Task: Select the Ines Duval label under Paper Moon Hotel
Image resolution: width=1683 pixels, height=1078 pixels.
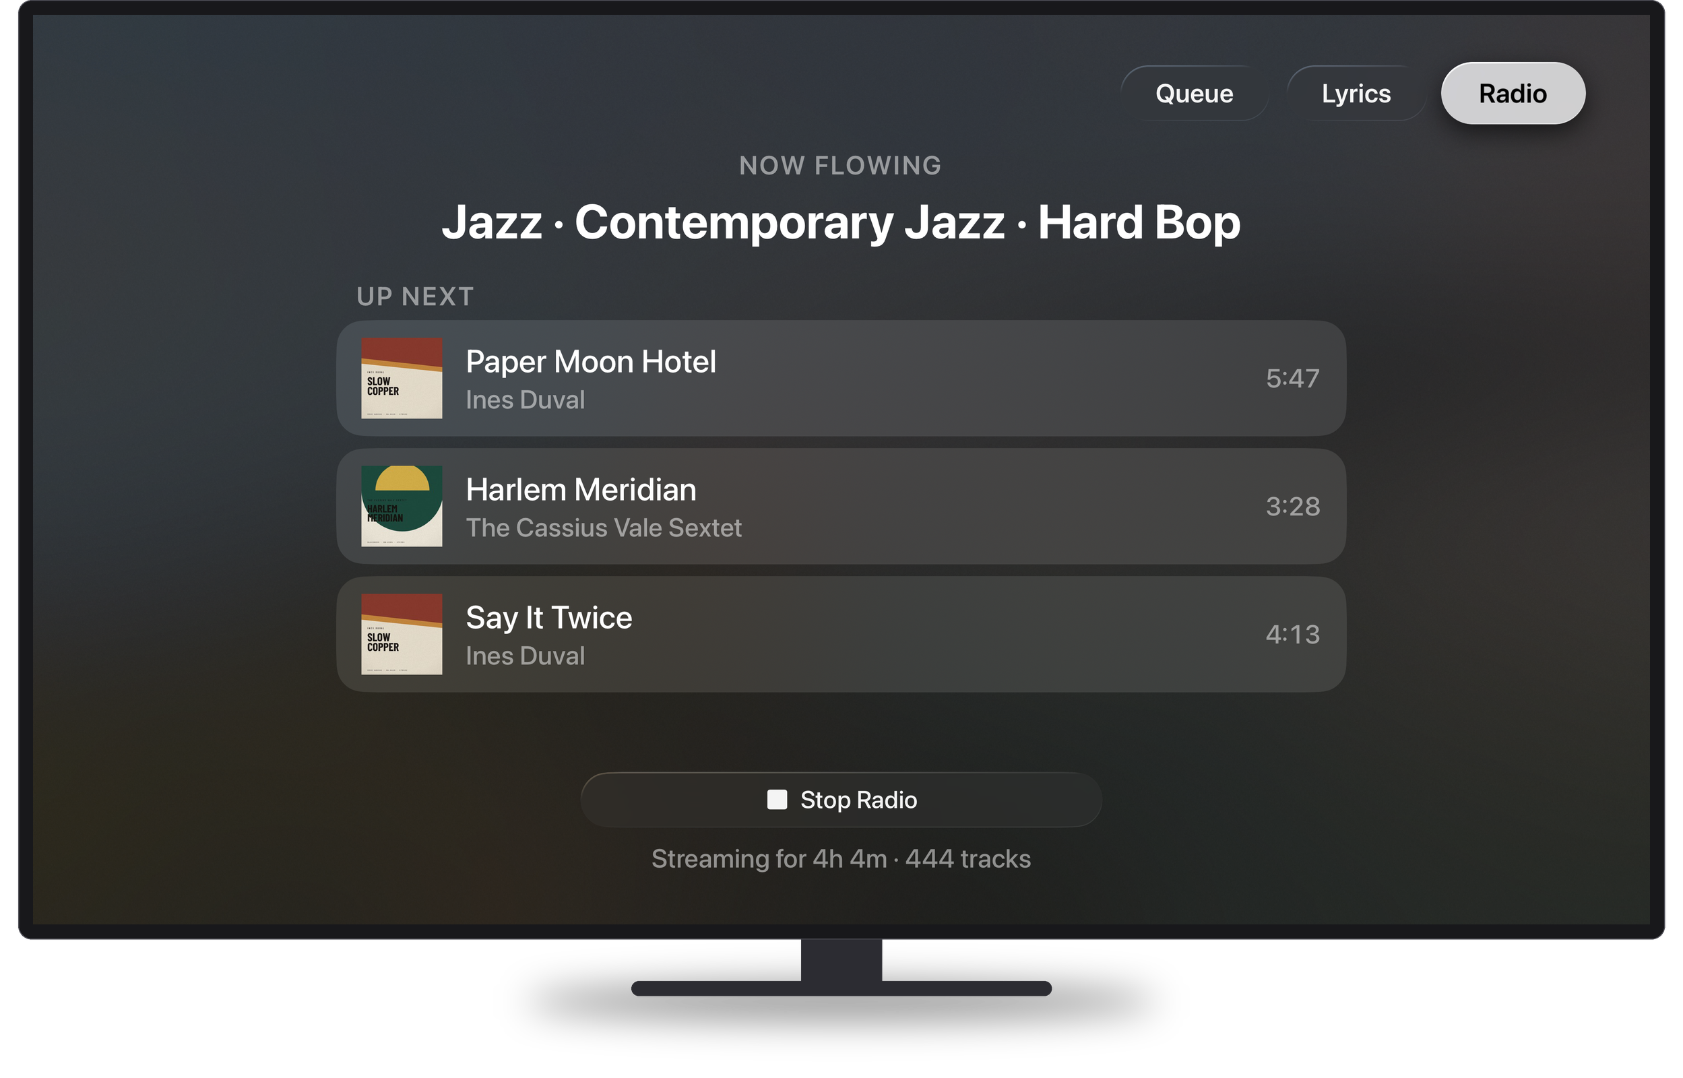Action: [525, 400]
